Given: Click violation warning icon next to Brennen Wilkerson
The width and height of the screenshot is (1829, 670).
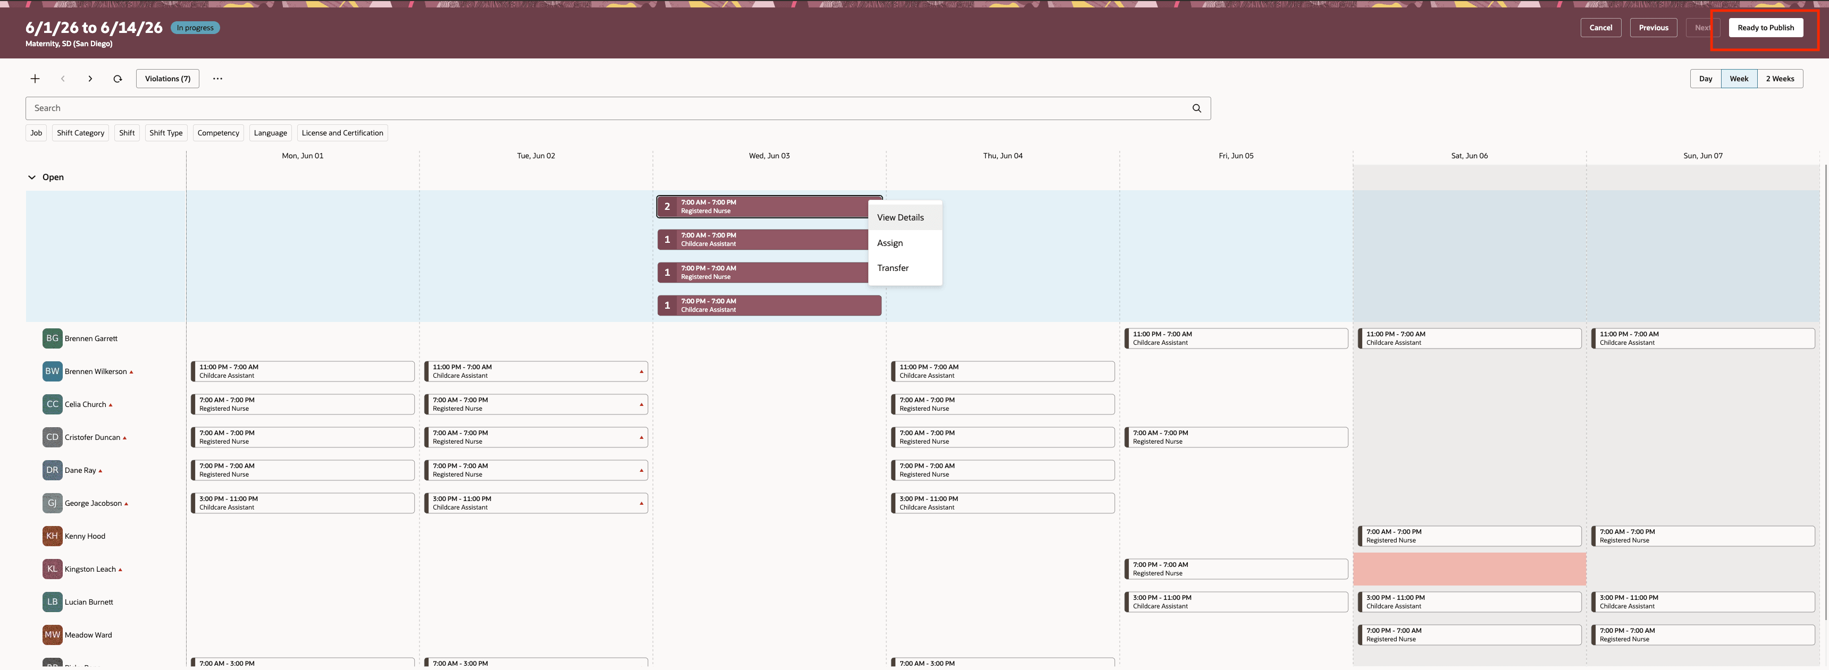Looking at the screenshot, I should (x=131, y=372).
